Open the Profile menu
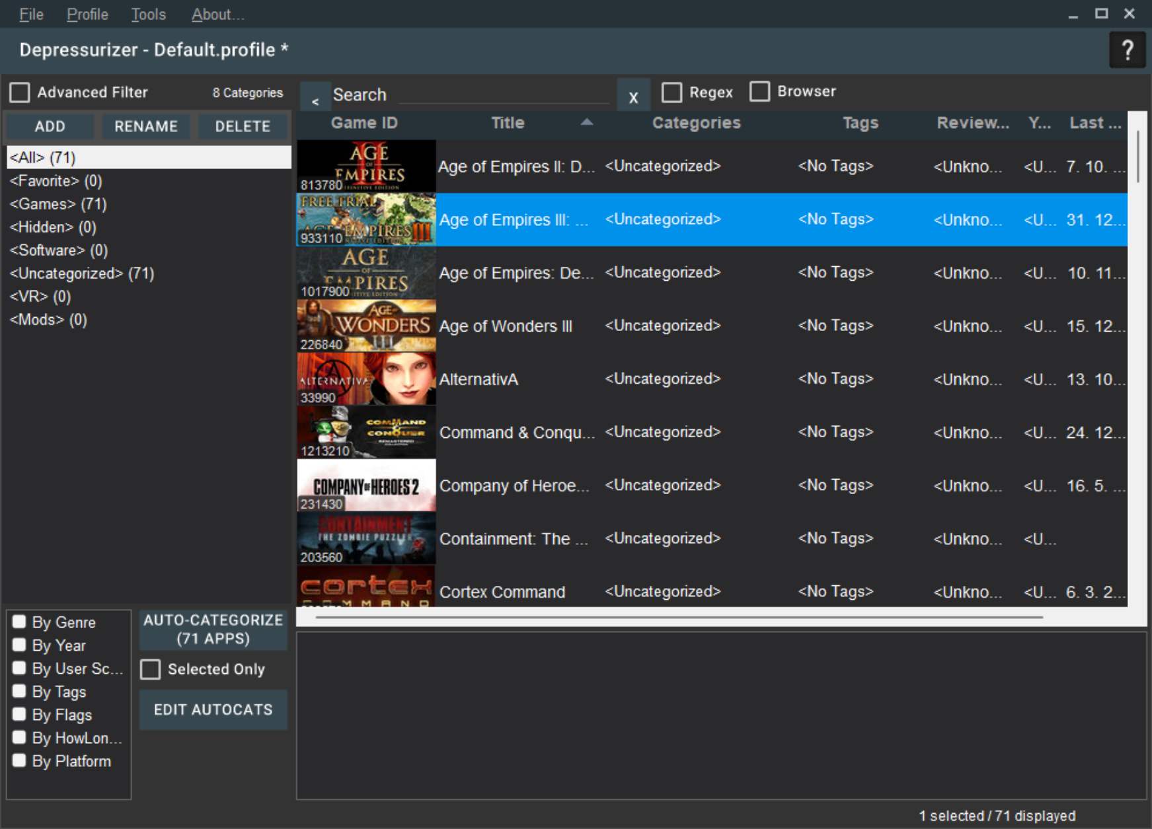The image size is (1152, 829). 87,15
